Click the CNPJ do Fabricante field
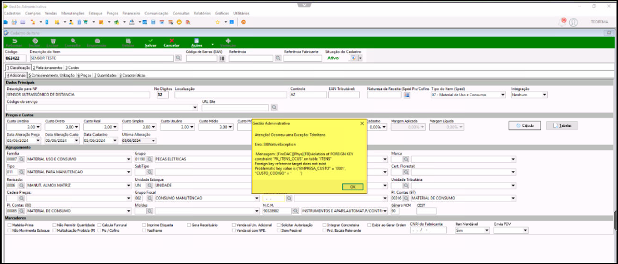The height and width of the screenshot is (264, 618). click(429, 231)
